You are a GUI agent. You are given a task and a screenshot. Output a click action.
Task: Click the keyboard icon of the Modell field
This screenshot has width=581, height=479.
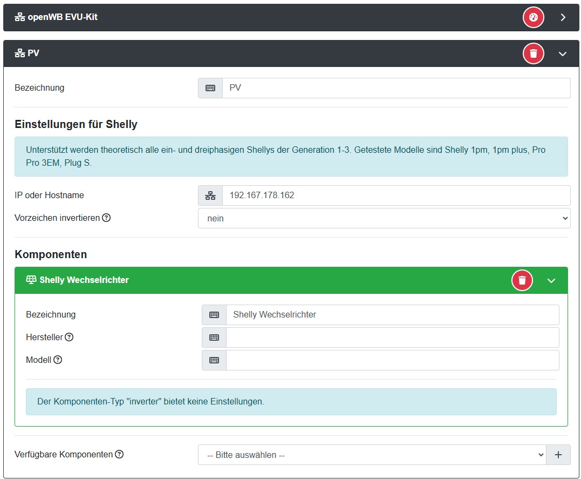[x=214, y=360]
